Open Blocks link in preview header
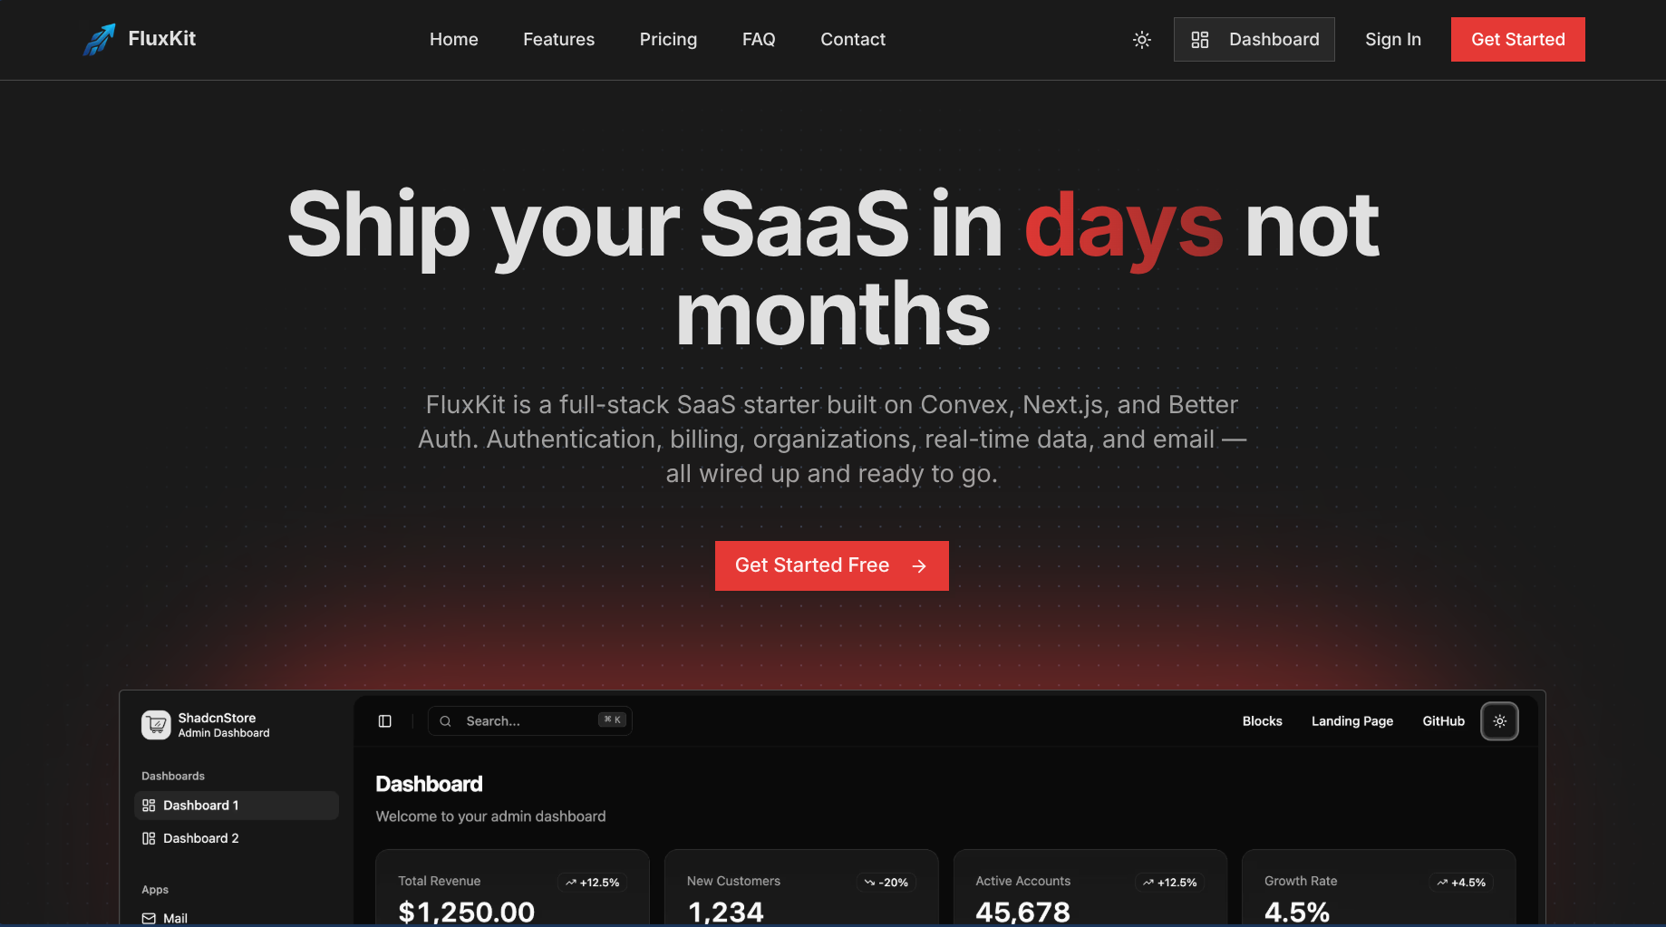The height and width of the screenshot is (927, 1666). pyautogui.click(x=1262, y=721)
